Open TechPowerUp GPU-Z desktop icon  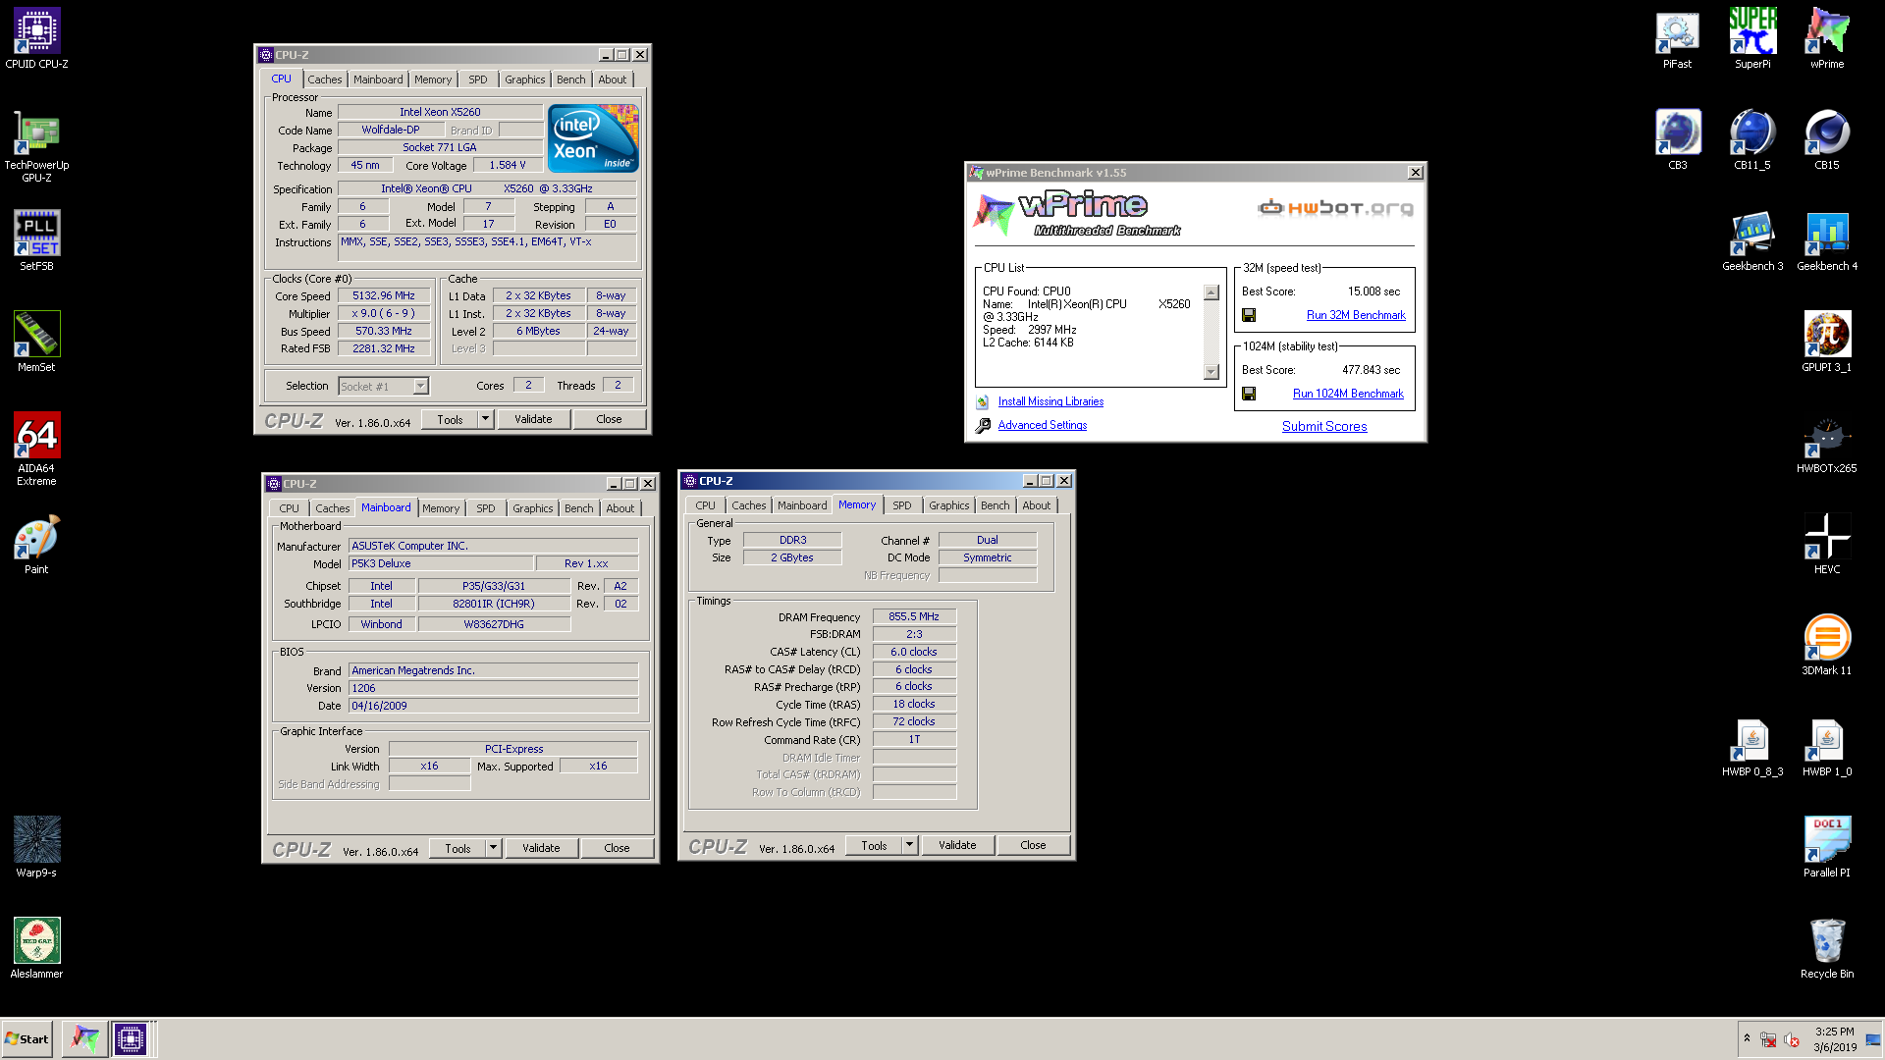(36, 146)
